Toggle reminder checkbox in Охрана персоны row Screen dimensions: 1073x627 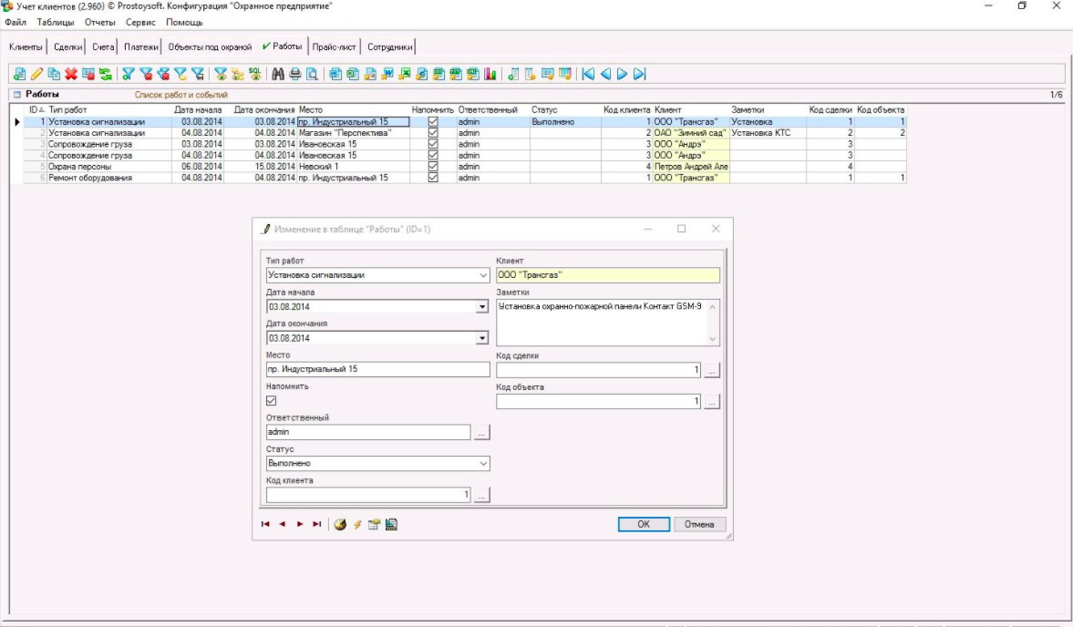coord(433,167)
